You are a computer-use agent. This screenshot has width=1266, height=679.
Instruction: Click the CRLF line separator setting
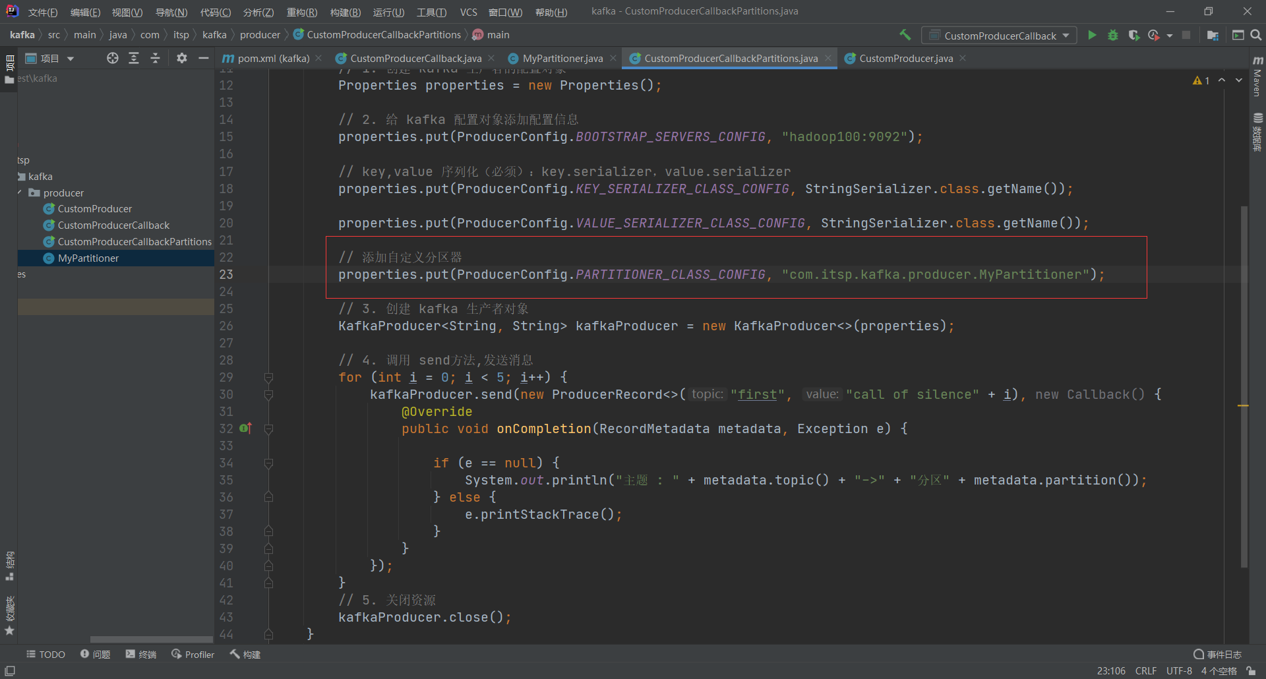[1146, 671]
